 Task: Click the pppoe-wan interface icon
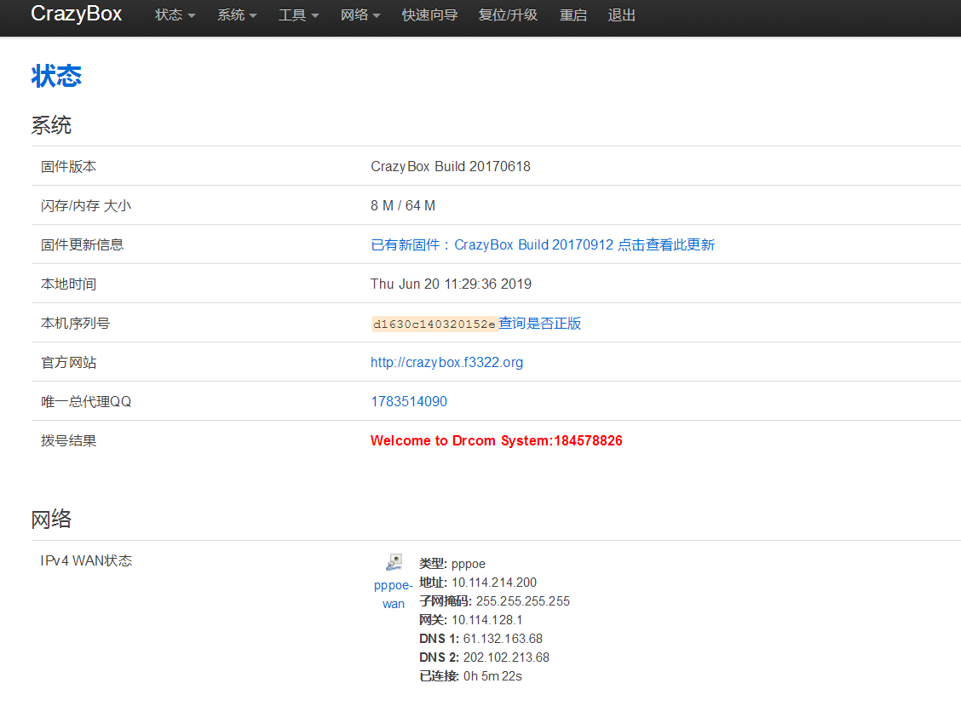[394, 562]
